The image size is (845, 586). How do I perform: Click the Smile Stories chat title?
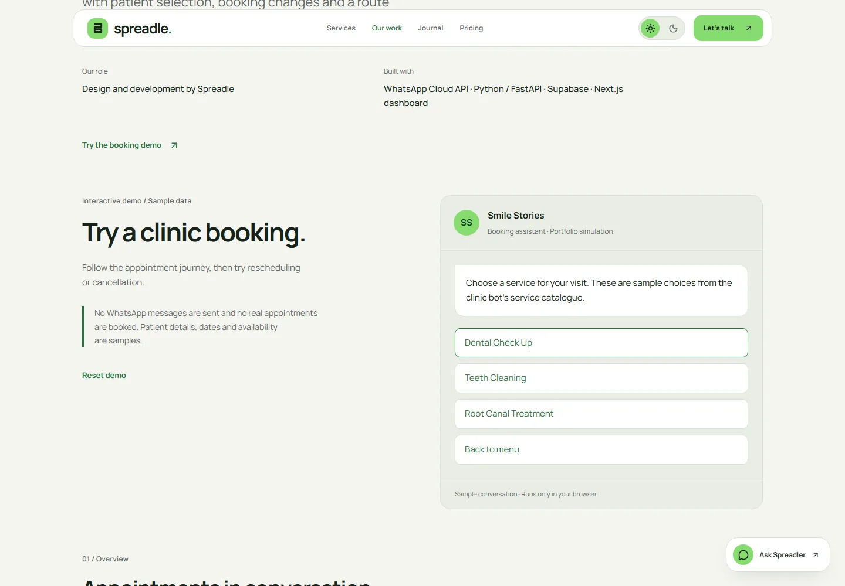(516, 216)
